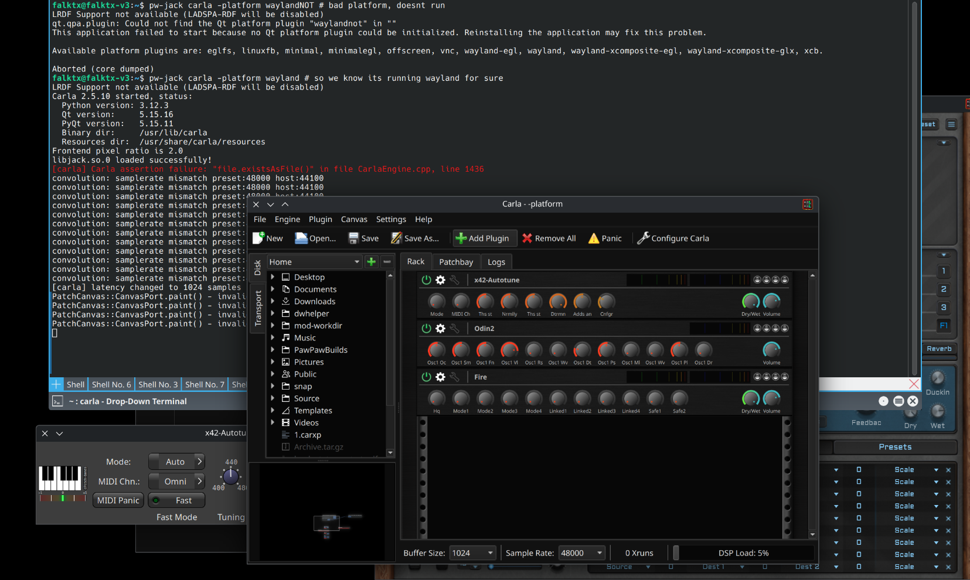Click the New project toolbar icon
Image resolution: width=970 pixels, height=580 pixels.
click(259, 238)
